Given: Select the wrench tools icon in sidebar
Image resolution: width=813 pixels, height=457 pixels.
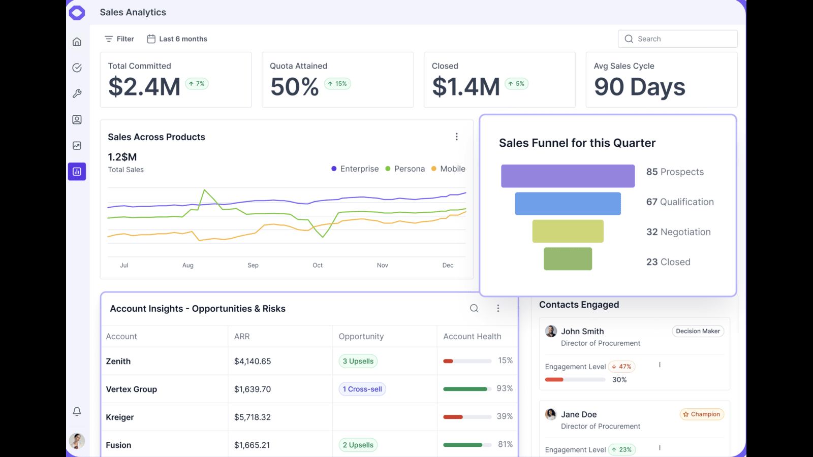Looking at the screenshot, I should point(77,93).
